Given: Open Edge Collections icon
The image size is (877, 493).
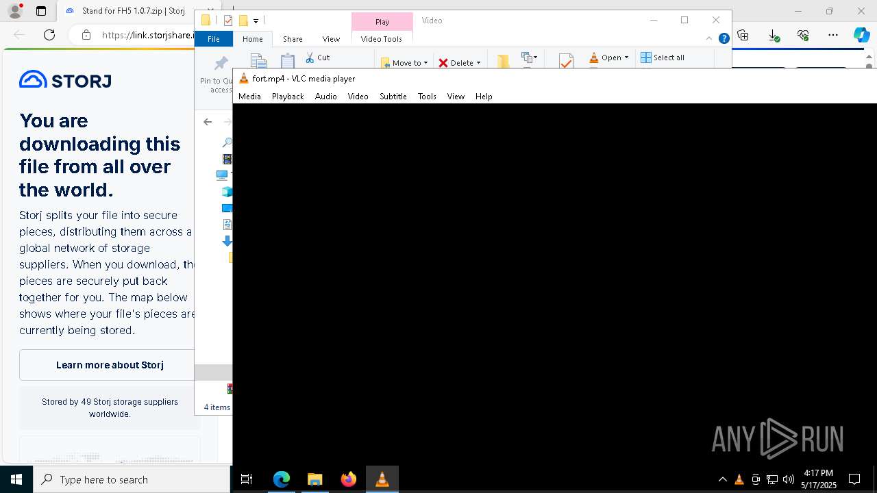Looking at the screenshot, I should click(x=743, y=35).
